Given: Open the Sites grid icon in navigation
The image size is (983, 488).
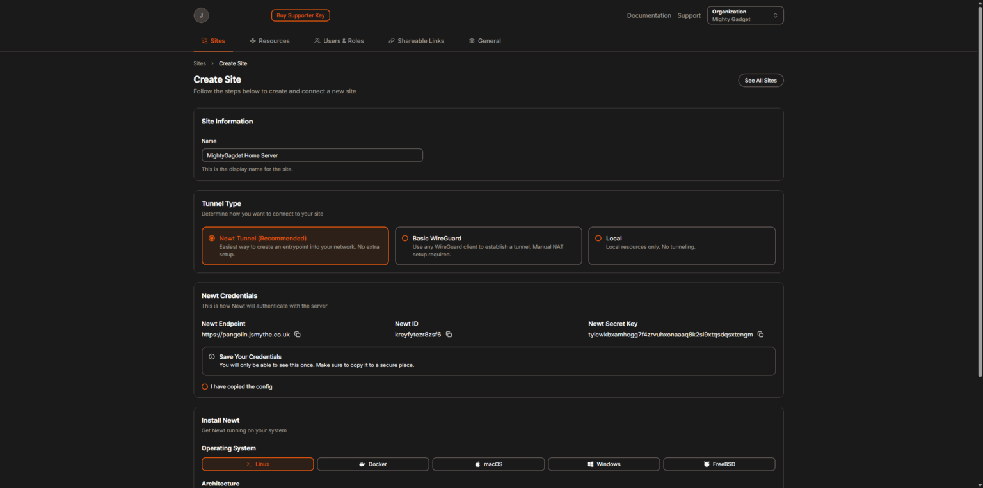Looking at the screenshot, I should 203,40.
